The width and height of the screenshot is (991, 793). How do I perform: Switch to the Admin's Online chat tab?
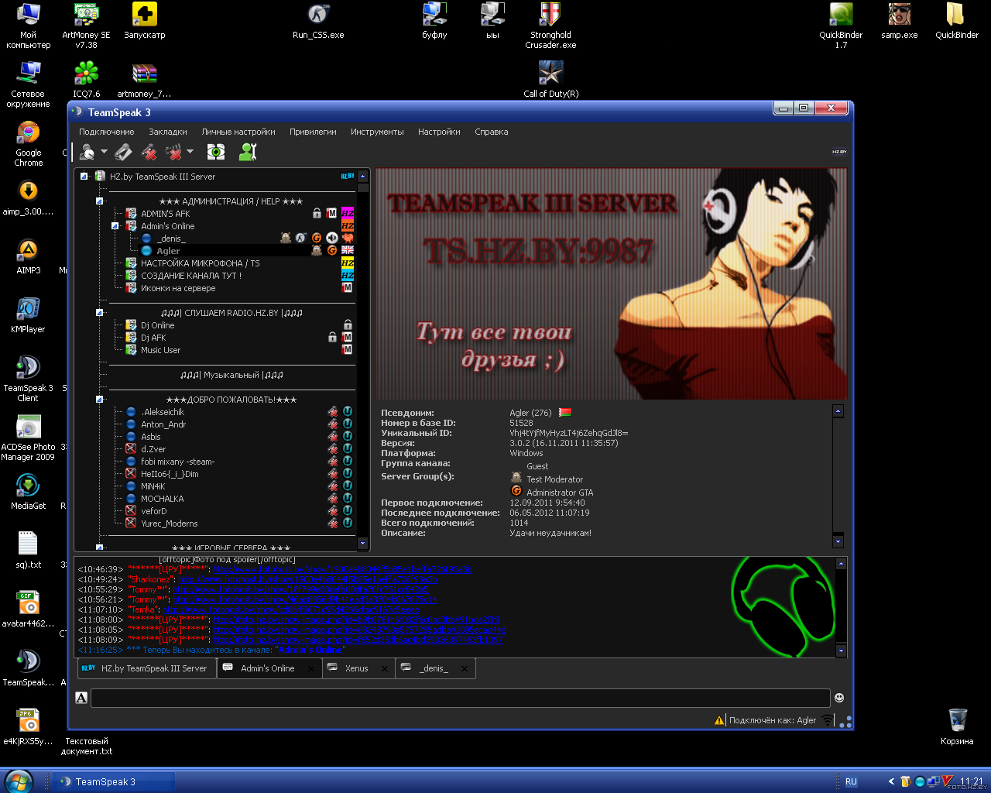[x=269, y=668]
